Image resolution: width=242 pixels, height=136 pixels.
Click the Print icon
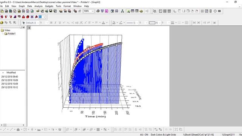pyautogui.click(x=98, y=11)
